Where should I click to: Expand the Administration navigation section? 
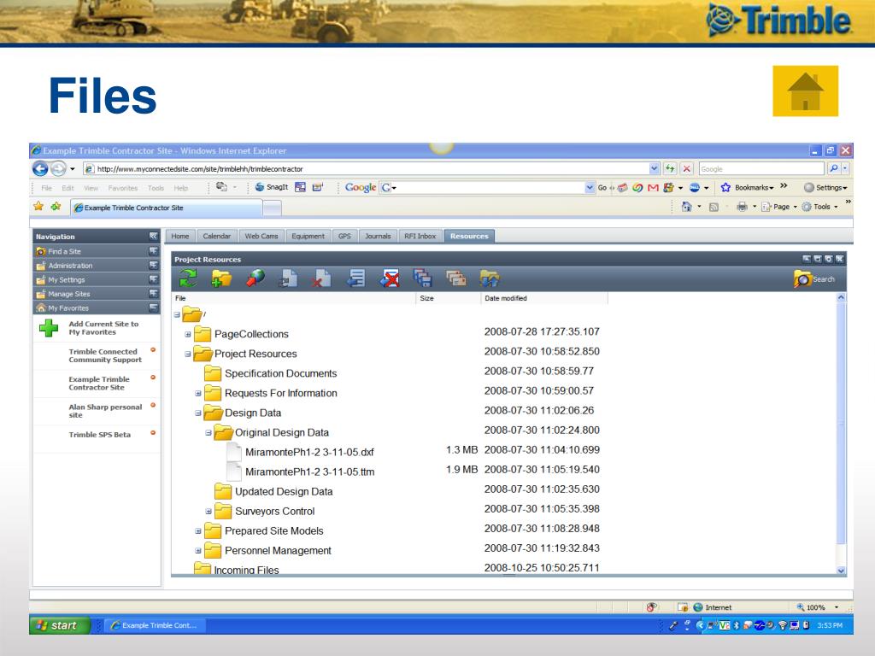point(154,266)
